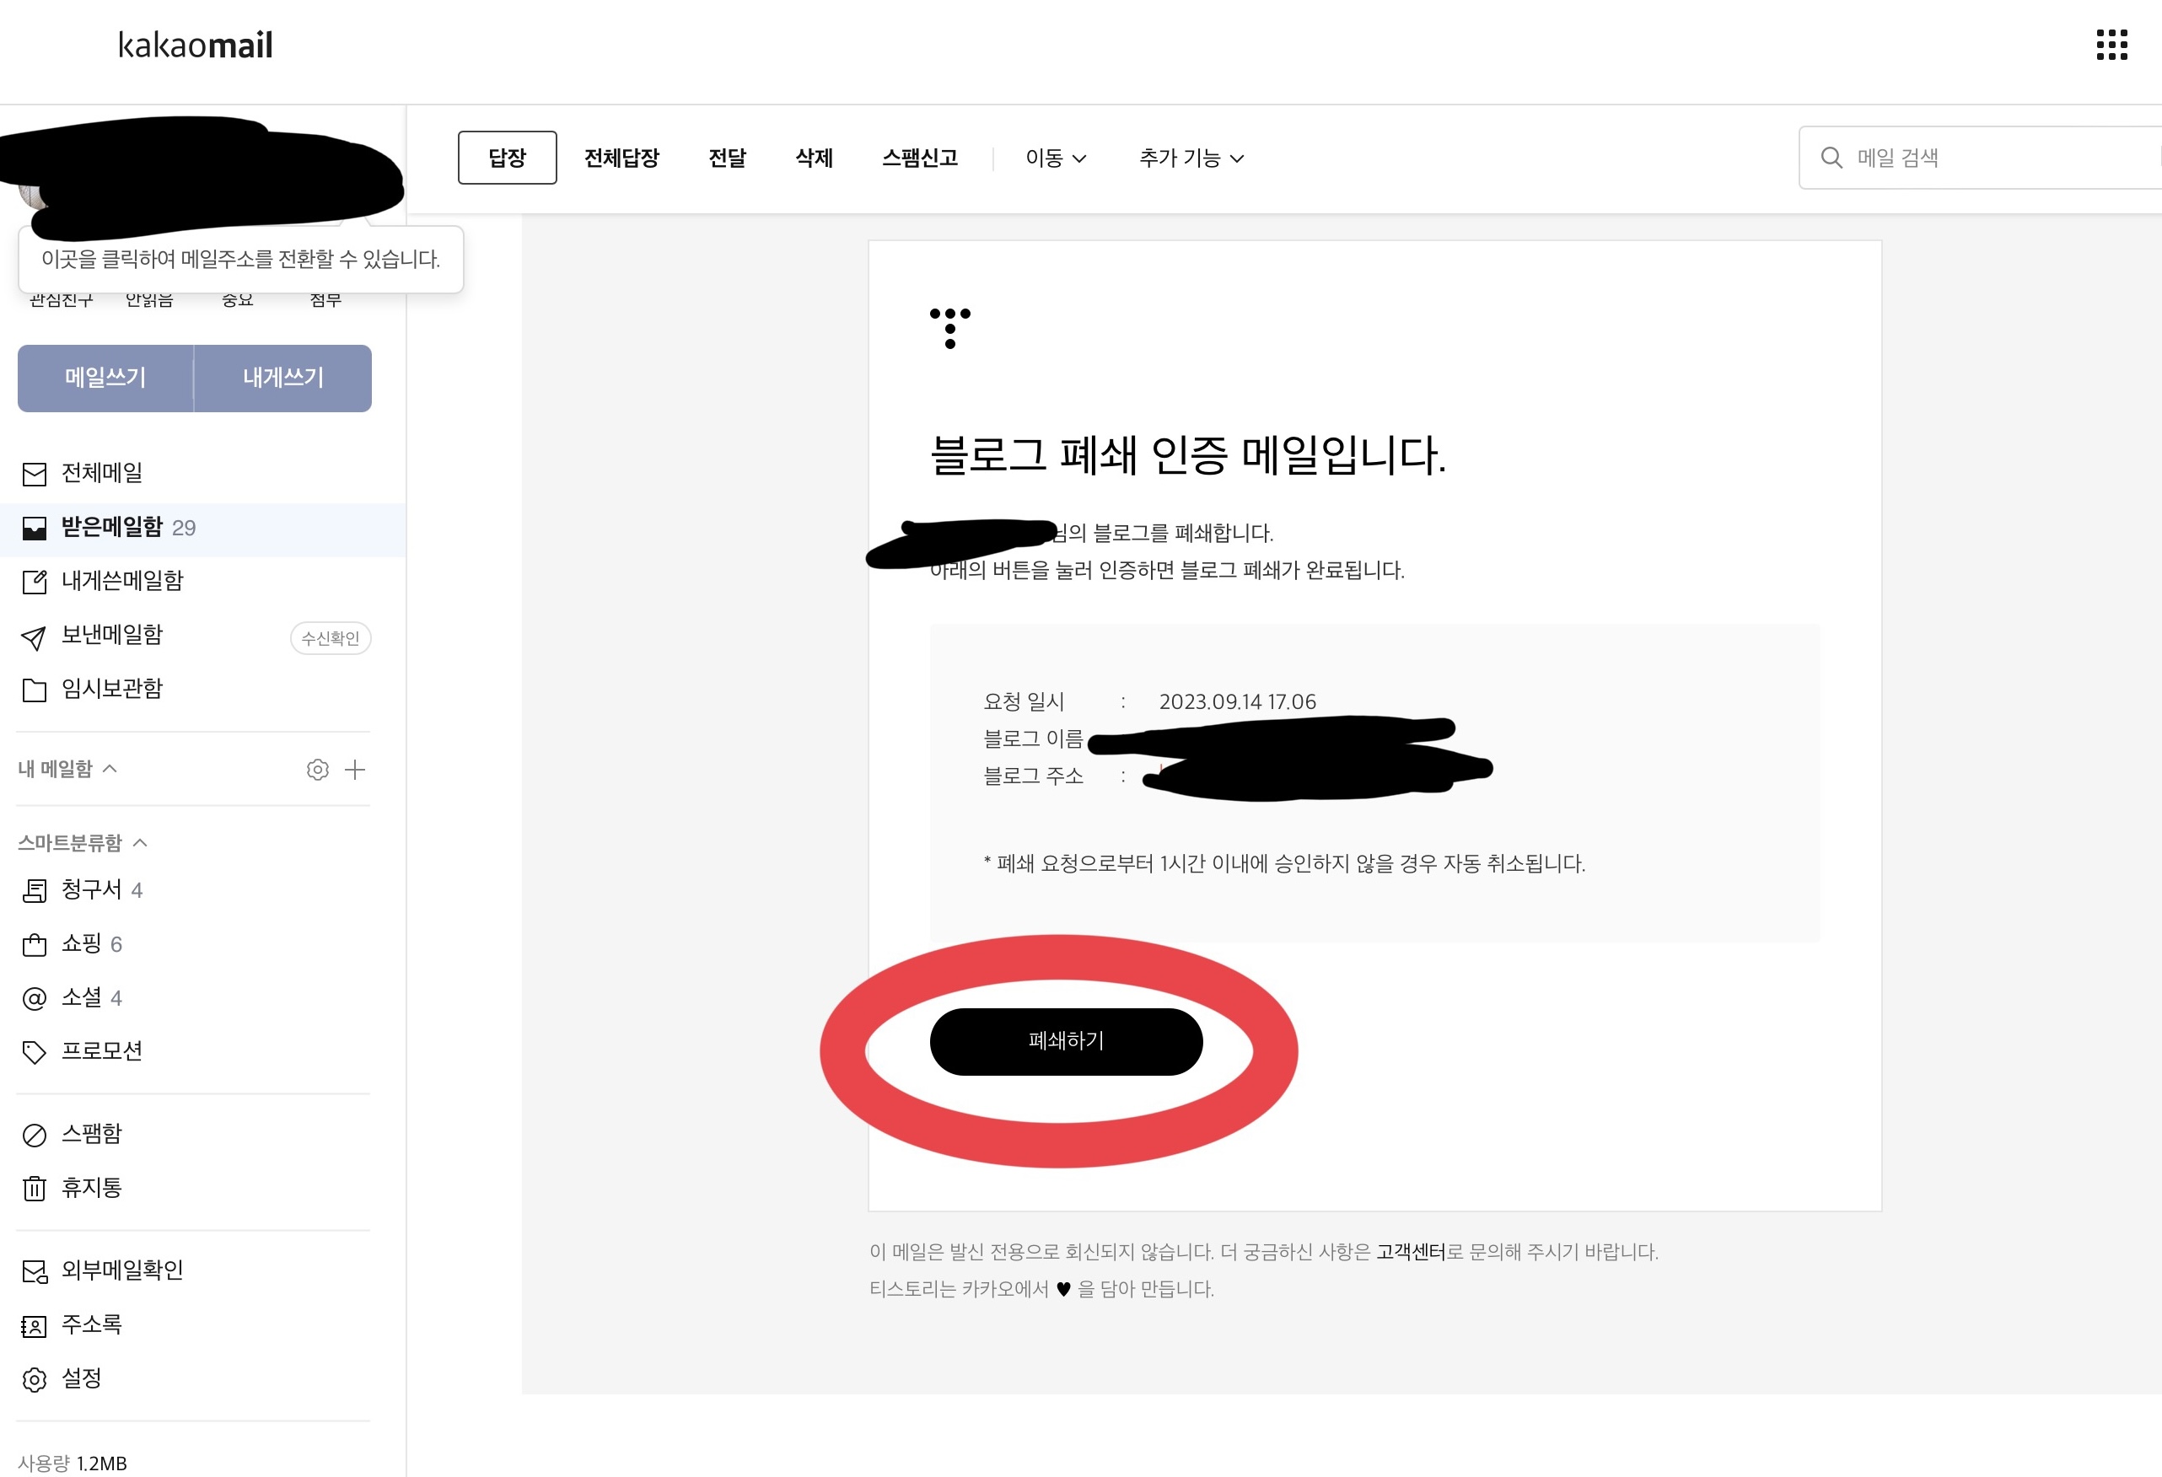Open the Kakao apps grid icon
This screenshot has height=1477, width=2162.
click(2111, 45)
